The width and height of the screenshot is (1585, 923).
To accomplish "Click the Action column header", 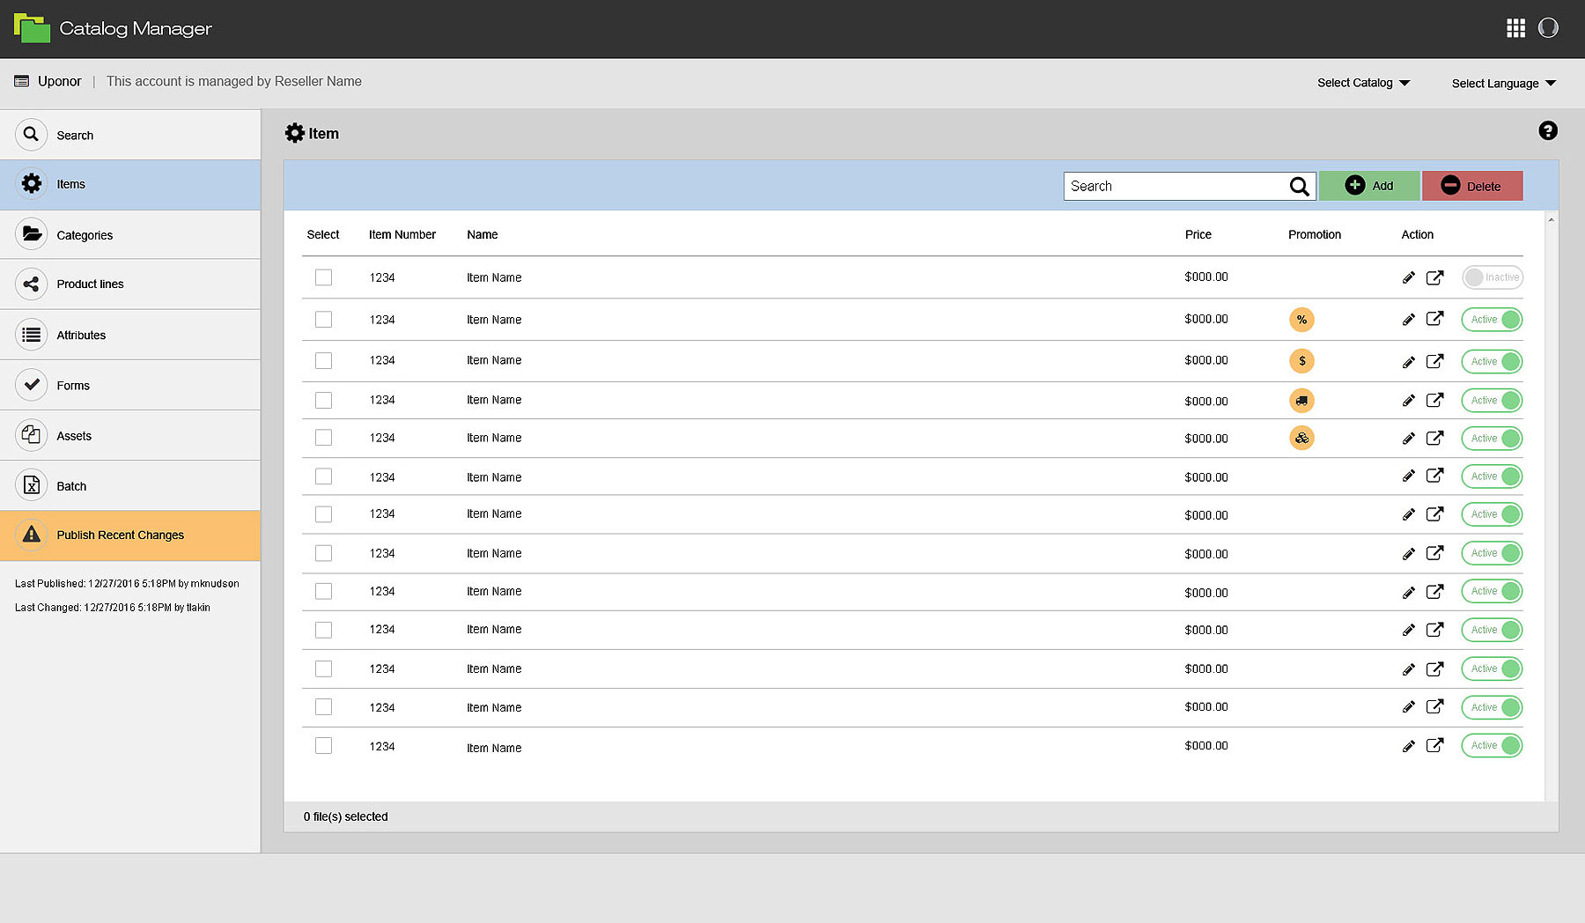I will (1417, 234).
